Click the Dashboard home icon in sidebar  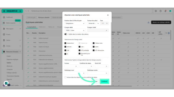coord(4,17)
